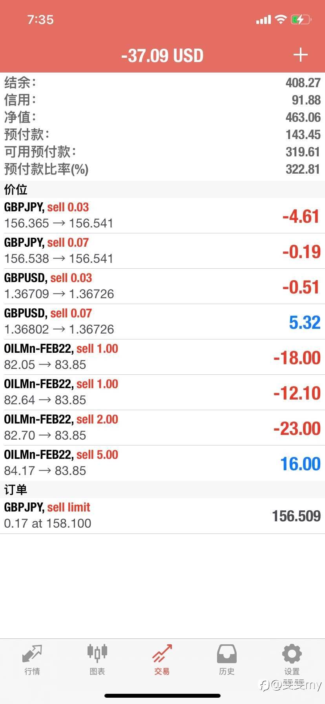Open OILMn-FEB22 sell 5.00 position
The height and width of the screenshot is (704, 325).
(162, 463)
